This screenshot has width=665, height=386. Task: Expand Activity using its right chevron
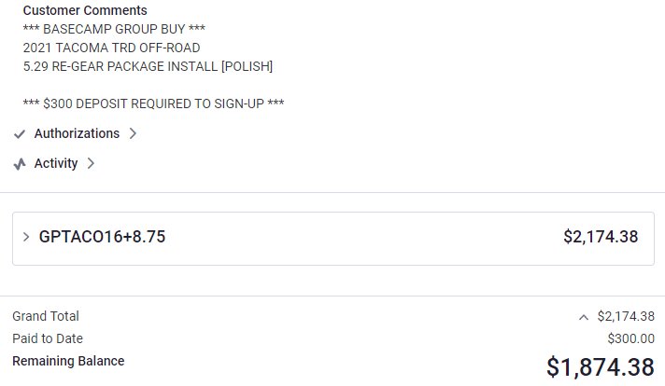[91, 163]
